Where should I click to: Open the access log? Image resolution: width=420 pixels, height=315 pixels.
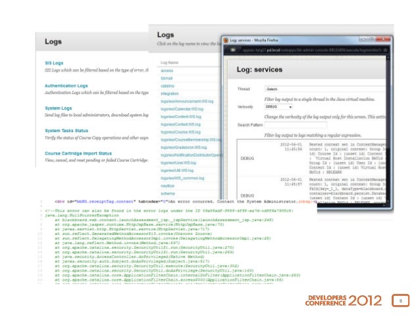(x=167, y=70)
